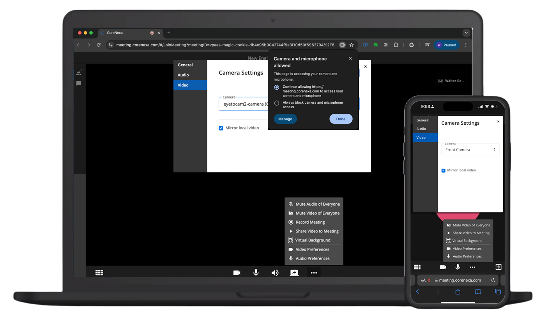Tap Share Video to Meeting on phone
Screen dimensions: 548x323
pyautogui.click(x=468, y=233)
